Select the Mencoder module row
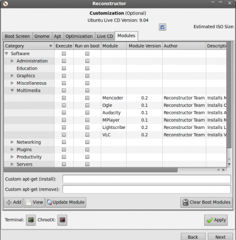The image size is (236, 240). pos(115,98)
